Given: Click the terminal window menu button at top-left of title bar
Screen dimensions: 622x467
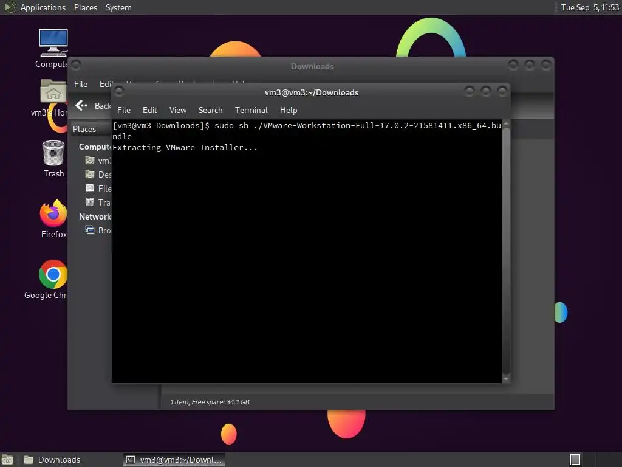Looking at the screenshot, I should tap(119, 92).
